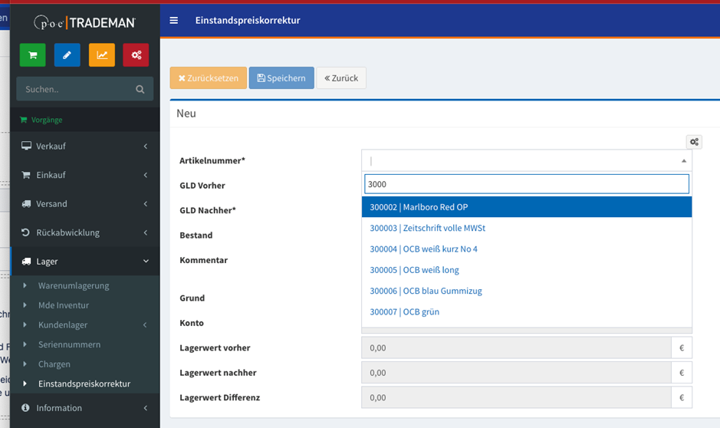Click the Artikelnummer* label
Image resolution: width=720 pixels, height=428 pixels.
coord(212,161)
